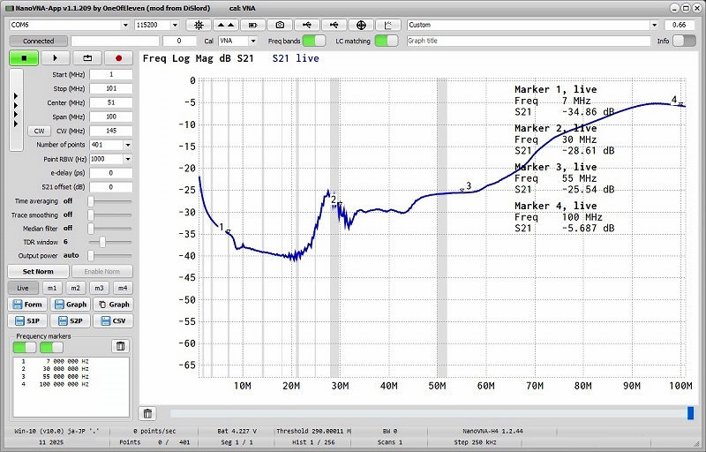Click the CW mode button

(x=39, y=131)
